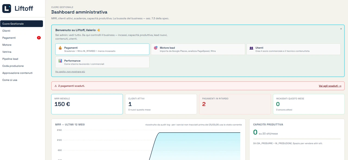Viewport: 348px width, 160px height.
Task: Click the 'MRR — ULTIMI 12 MESI' chart title
Action: click(x=70, y=125)
